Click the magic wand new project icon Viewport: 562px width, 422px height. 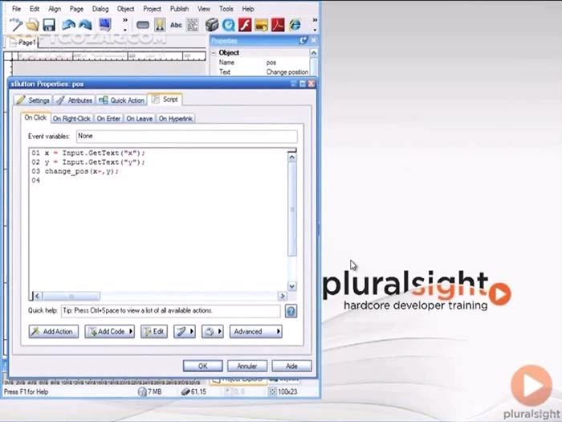click(16, 25)
